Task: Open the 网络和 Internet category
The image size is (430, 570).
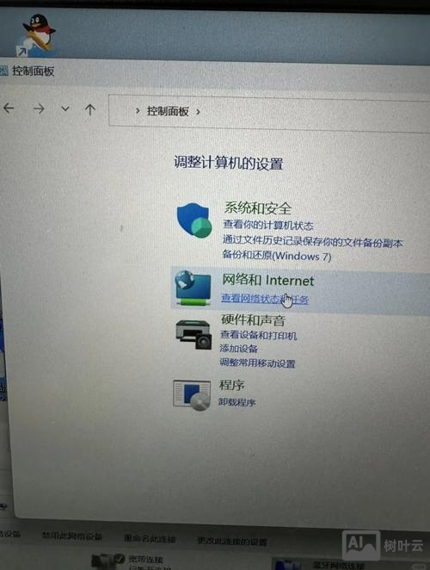Action: pyautogui.click(x=268, y=281)
